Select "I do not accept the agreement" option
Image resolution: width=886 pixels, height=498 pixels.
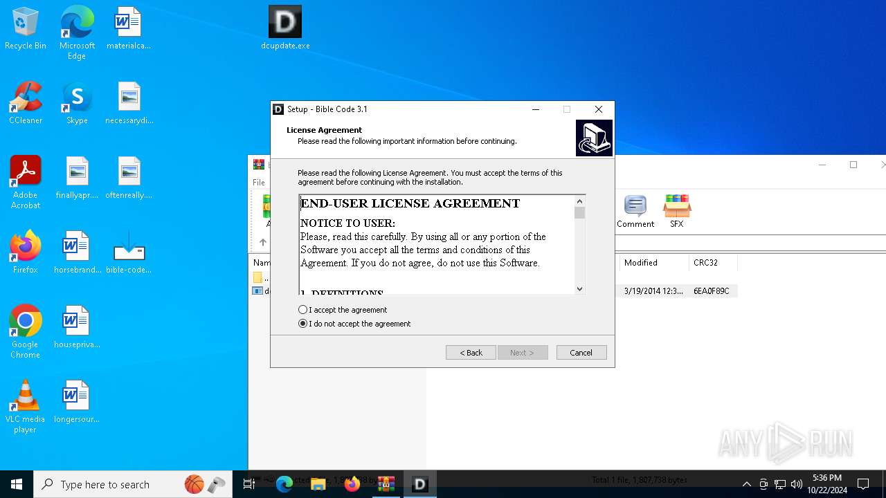pyautogui.click(x=302, y=324)
